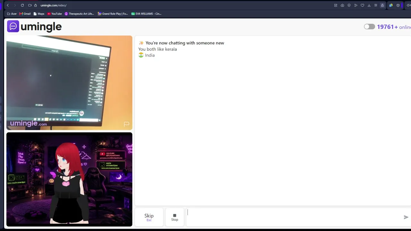
Task: Open the YouTube bookmark
Action: click(54, 14)
